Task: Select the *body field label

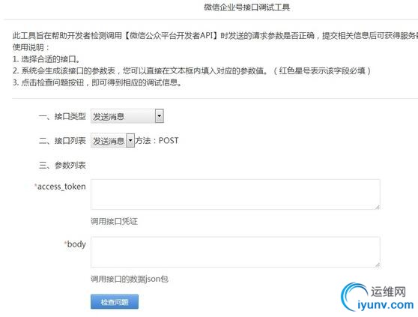Action: click(75, 244)
